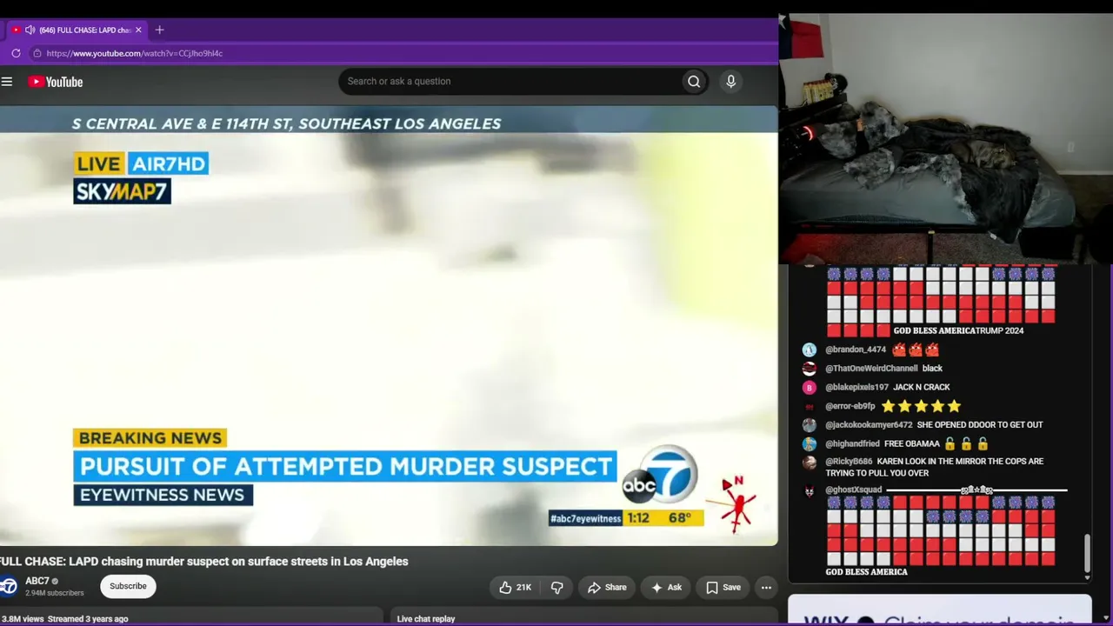
Task: Click the 'FREE OBAMAA' chat message
Action: pos(936,444)
